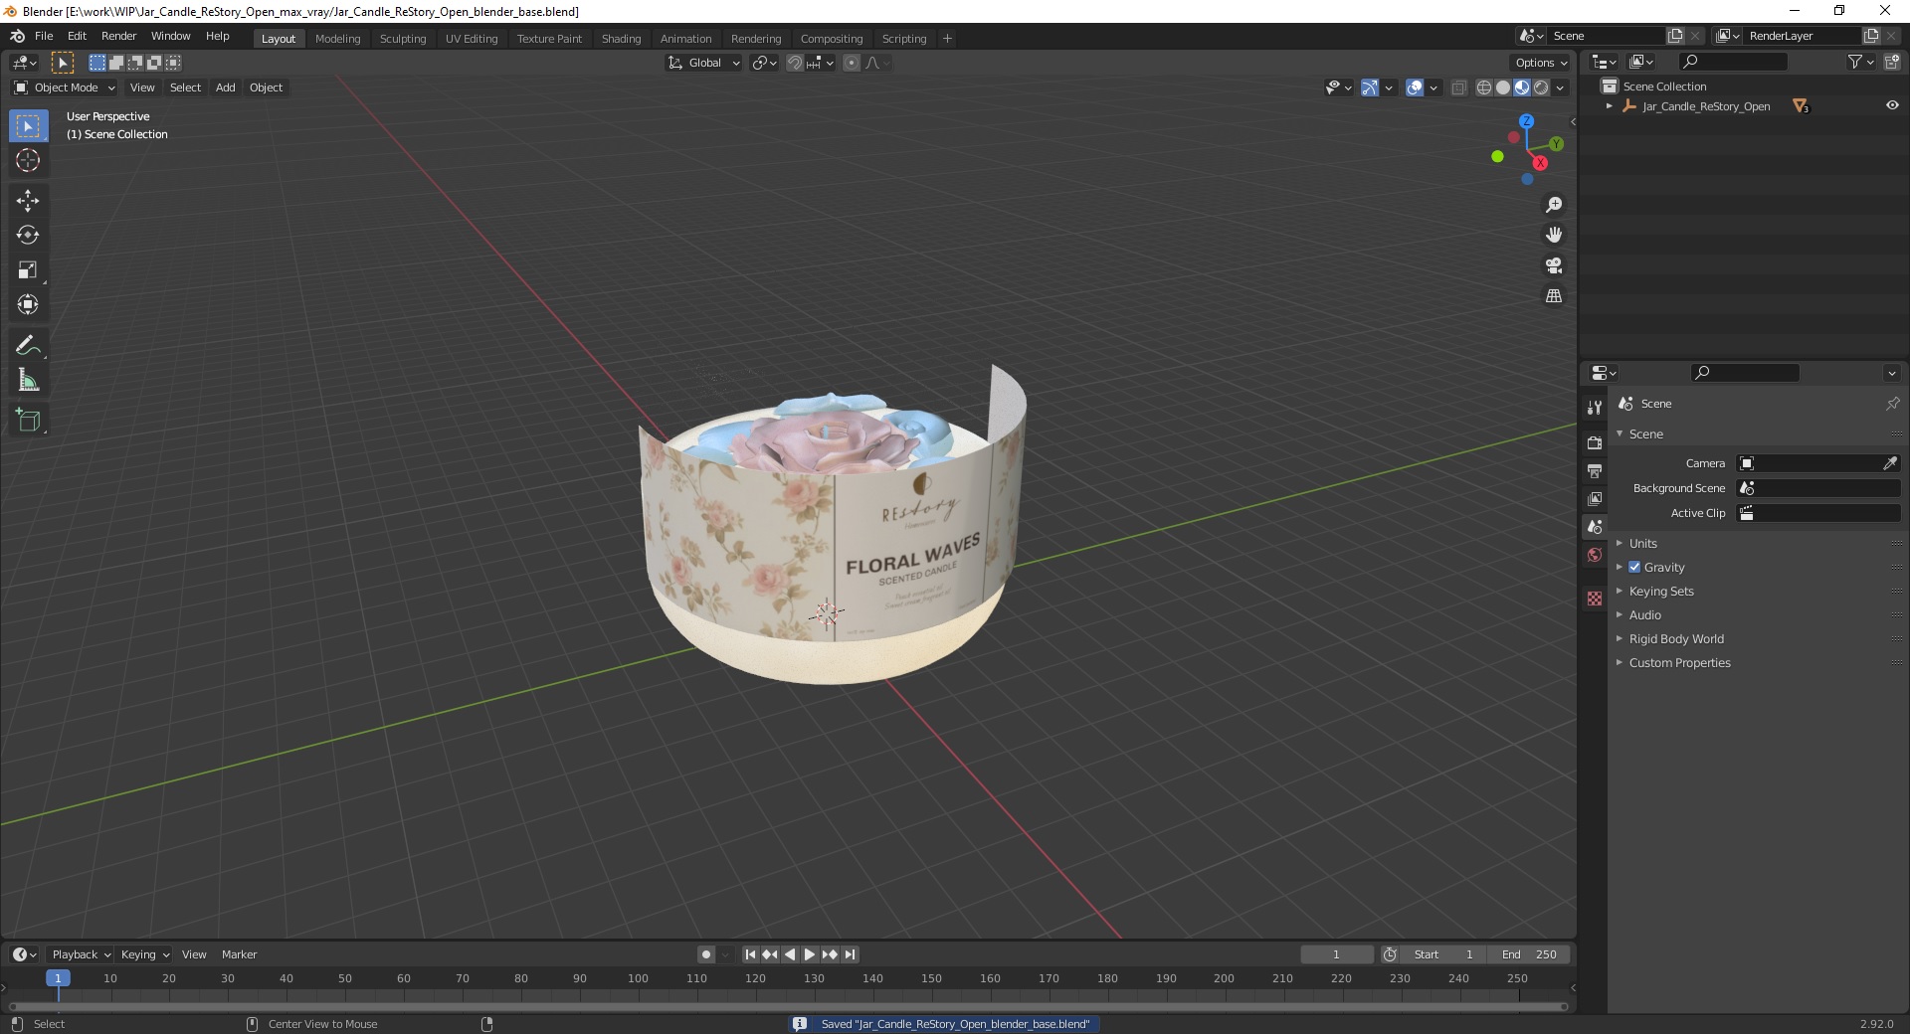Select the Move tool
The height and width of the screenshot is (1034, 1910).
click(28, 201)
